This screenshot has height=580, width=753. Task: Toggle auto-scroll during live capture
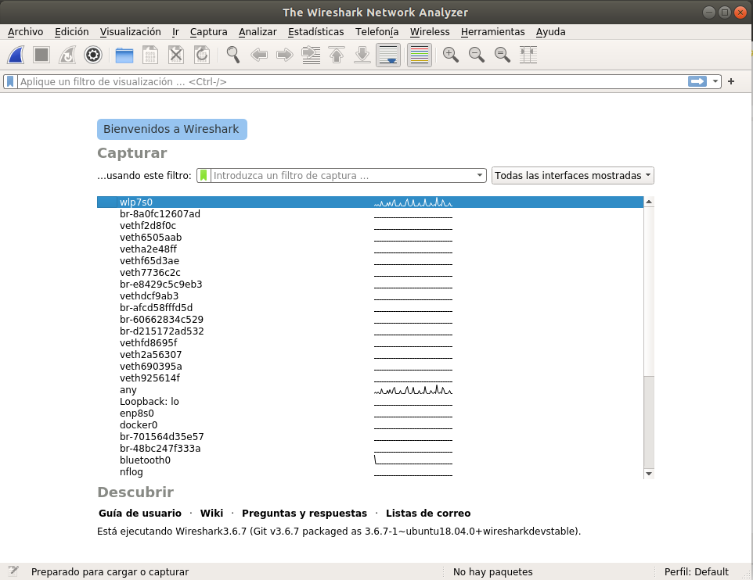[388, 55]
